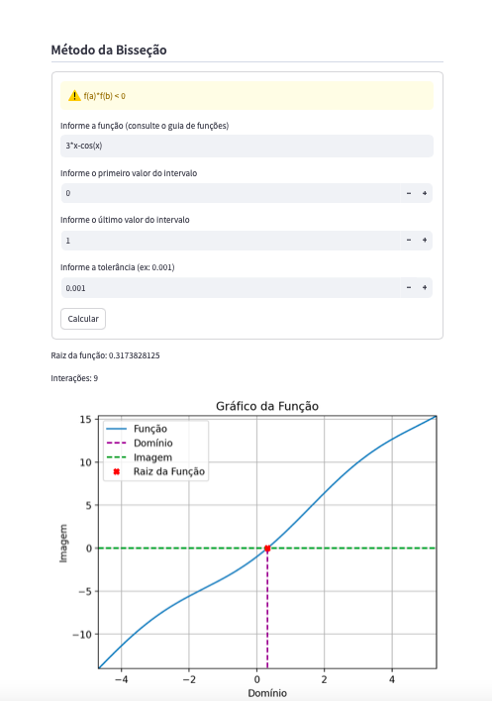
Task: Decrease the first interval value with minus
Action: [409, 193]
